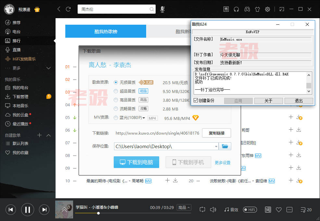320x221 pixels.
Task: Click 下载到手机 button
Action: point(188,162)
